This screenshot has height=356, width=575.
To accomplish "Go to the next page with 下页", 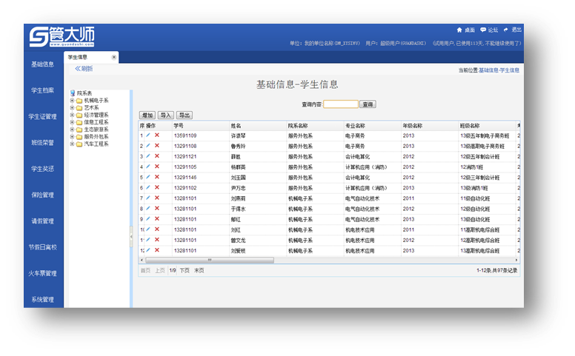I will point(185,271).
